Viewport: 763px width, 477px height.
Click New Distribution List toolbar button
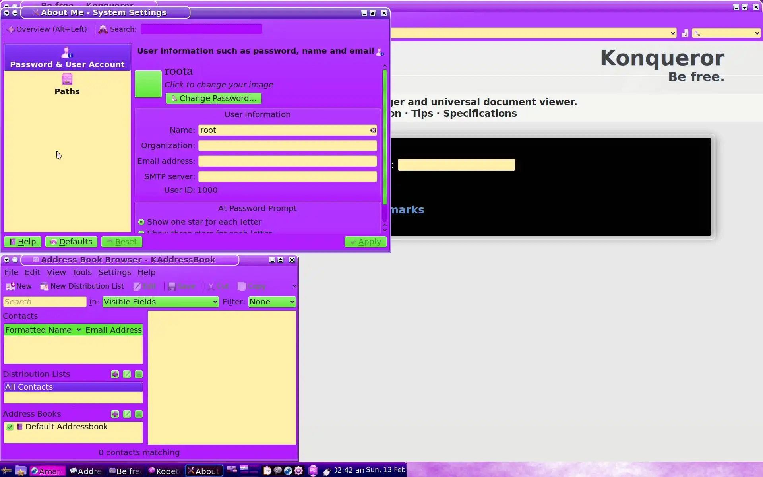tap(82, 286)
